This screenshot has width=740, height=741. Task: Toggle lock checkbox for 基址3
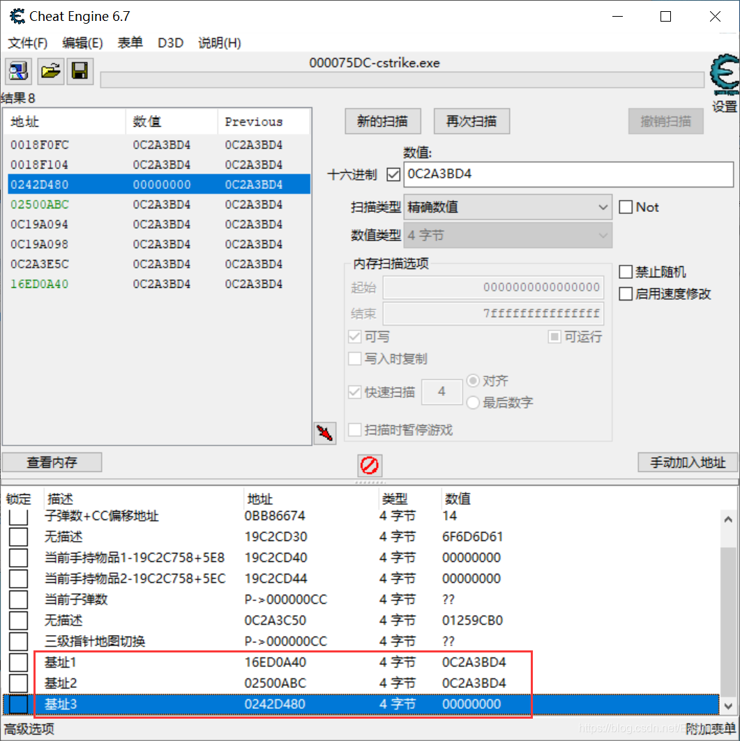point(18,704)
